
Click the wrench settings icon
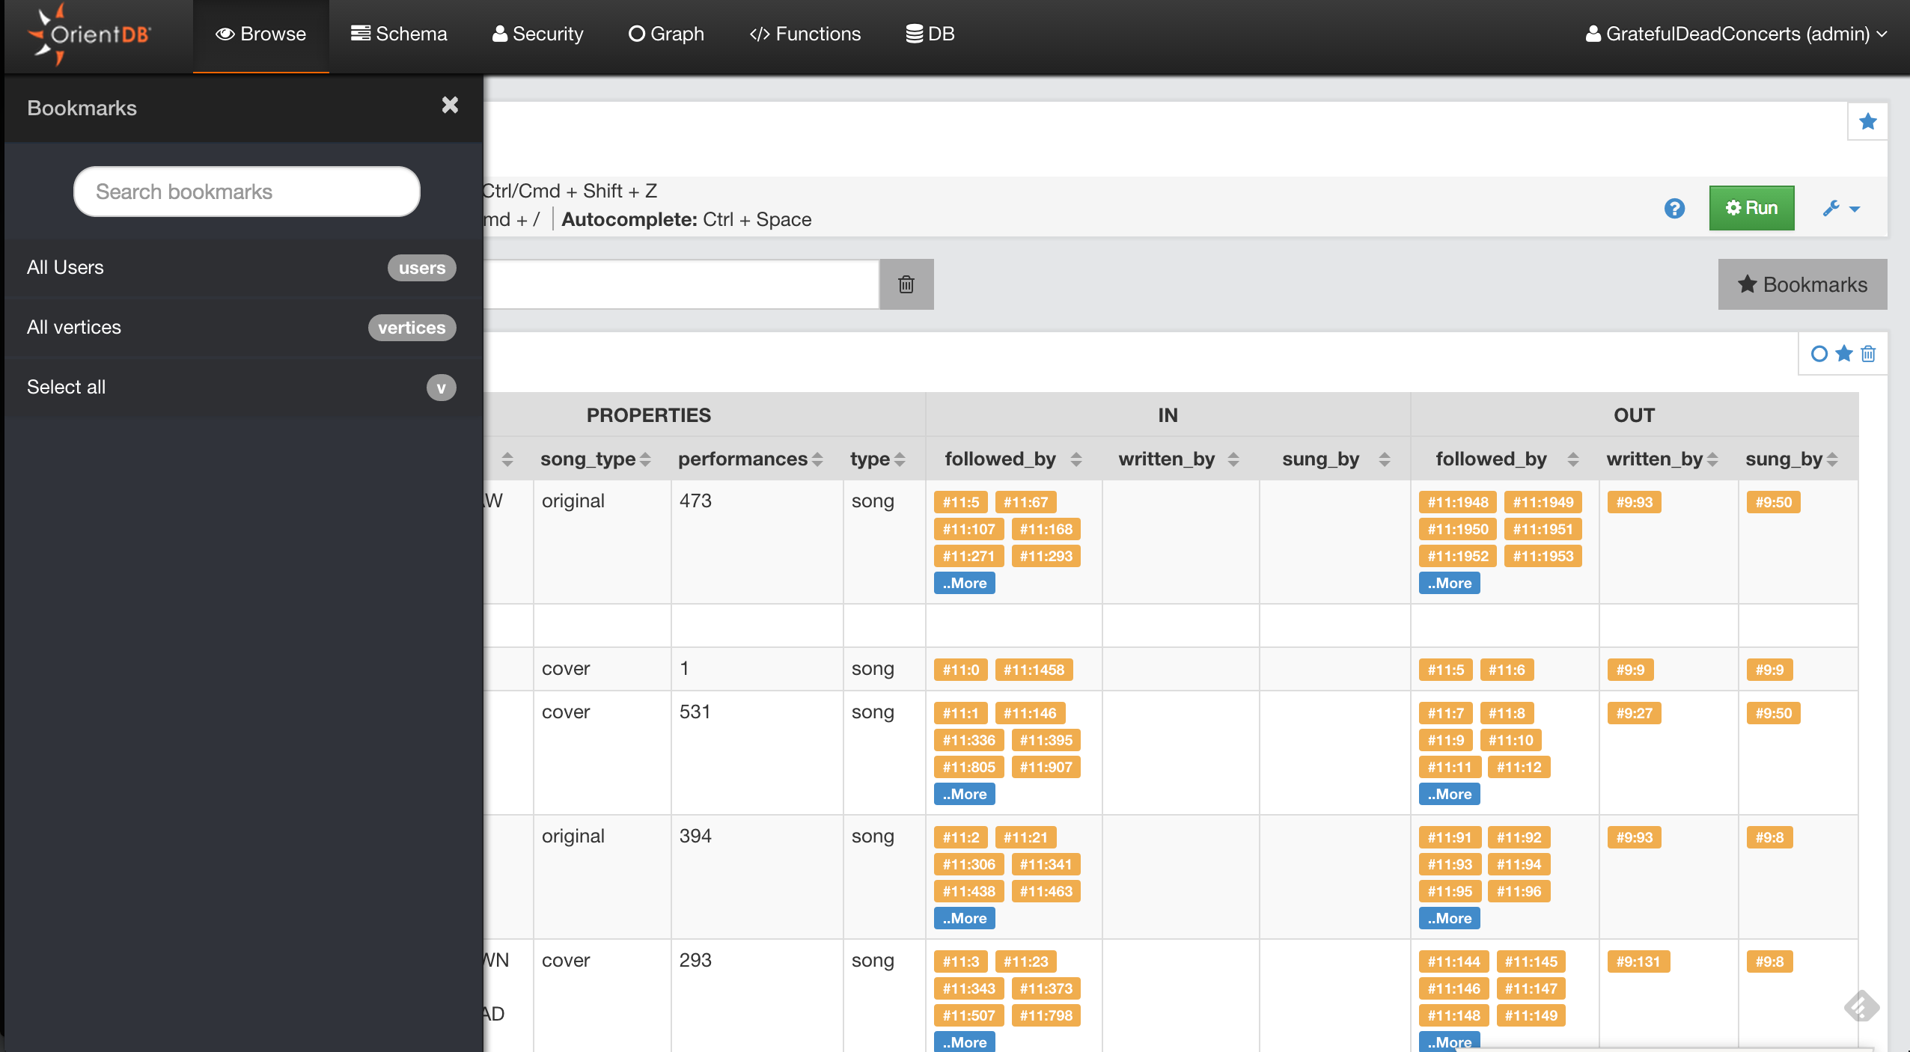(x=1831, y=208)
